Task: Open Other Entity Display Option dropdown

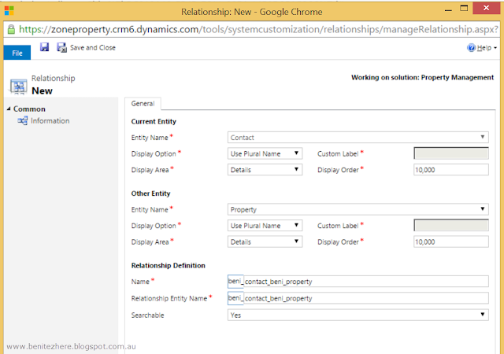Action: click(x=265, y=226)
